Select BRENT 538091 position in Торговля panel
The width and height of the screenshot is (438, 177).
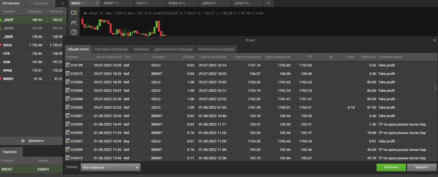32,169
